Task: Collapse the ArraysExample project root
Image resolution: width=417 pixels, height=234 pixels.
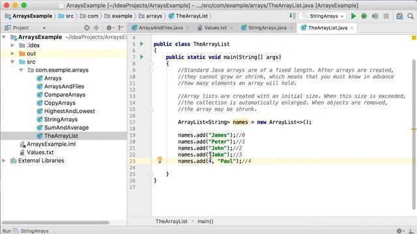Action: [4, 37]
